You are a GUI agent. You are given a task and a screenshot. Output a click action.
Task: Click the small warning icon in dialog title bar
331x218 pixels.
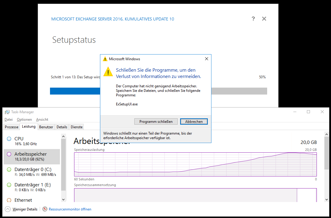[105, 59]
